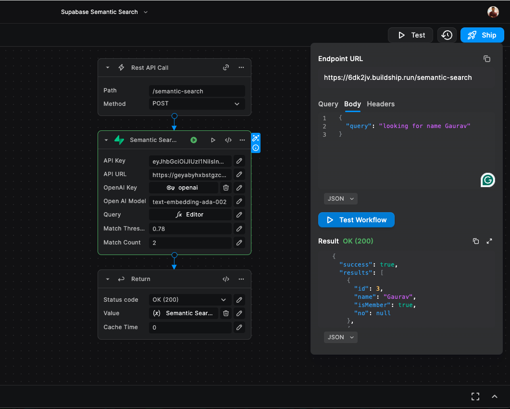Open the Status code OK (200) dropdown
This screenshot has height=409, width=510.
[190, 300]
